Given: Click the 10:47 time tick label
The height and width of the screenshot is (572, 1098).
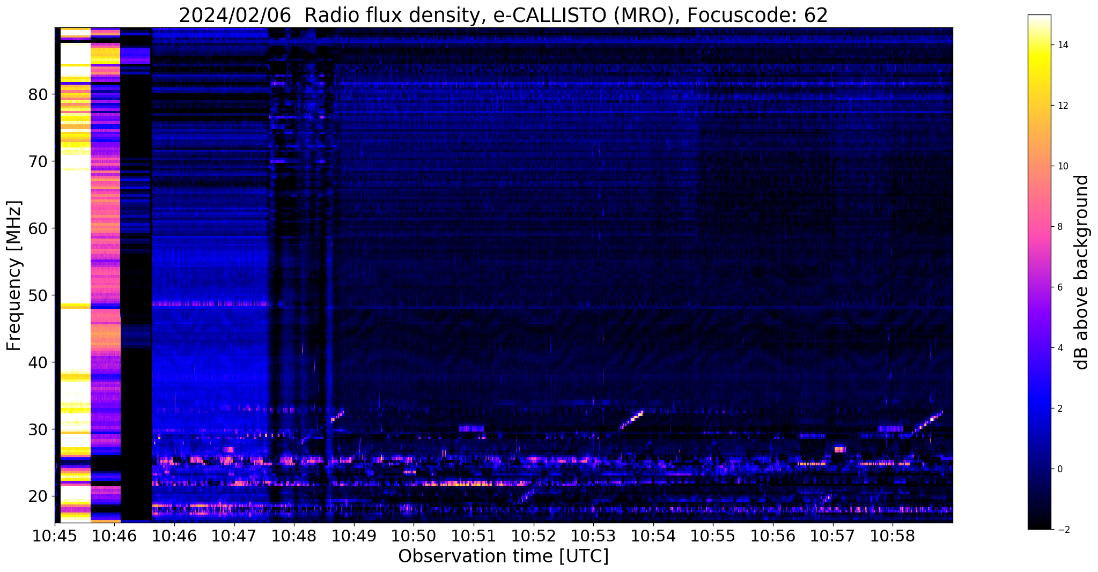Looking at the screenshot, I should click(x=234, y=536).
